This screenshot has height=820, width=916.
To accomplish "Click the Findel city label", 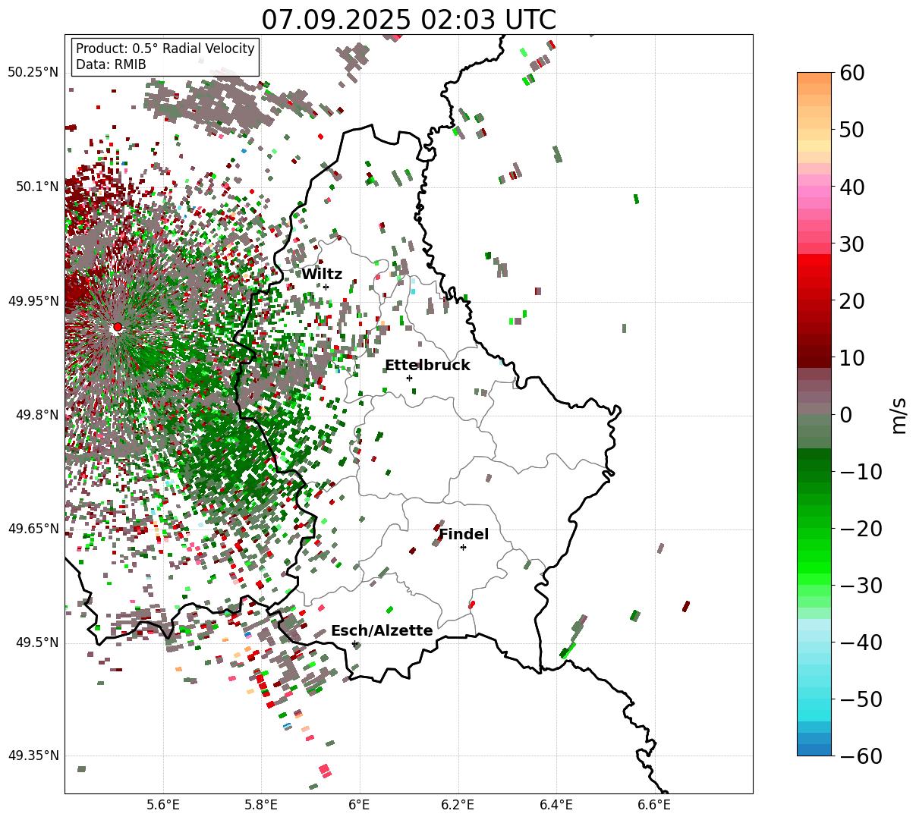I will point(464,534).
